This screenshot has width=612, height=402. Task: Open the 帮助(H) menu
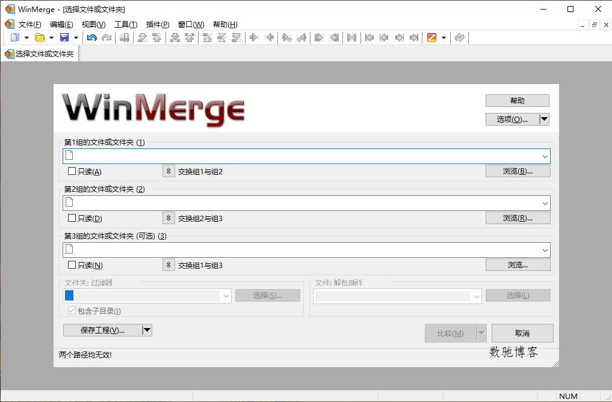pyautogui.click(x=225, y=25)
